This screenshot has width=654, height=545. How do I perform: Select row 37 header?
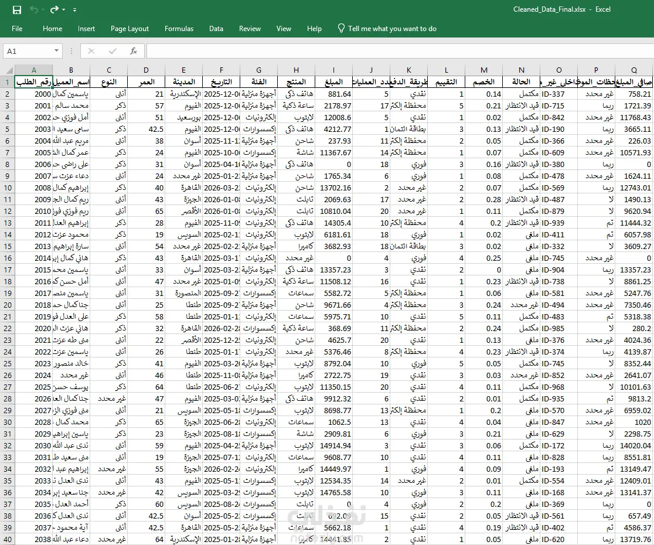[x=8, y=504]
